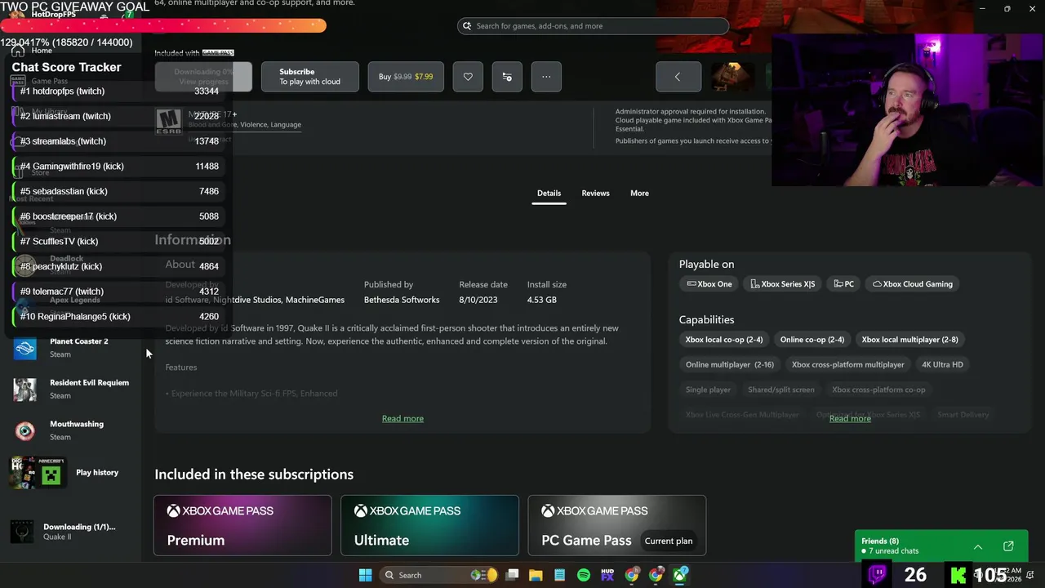Image resolution: width=1045 pixels, height=588 pixels.
Task: Click the Online co-op (2-4) tag
Action: pyautogui.click(x=812, y=340)
